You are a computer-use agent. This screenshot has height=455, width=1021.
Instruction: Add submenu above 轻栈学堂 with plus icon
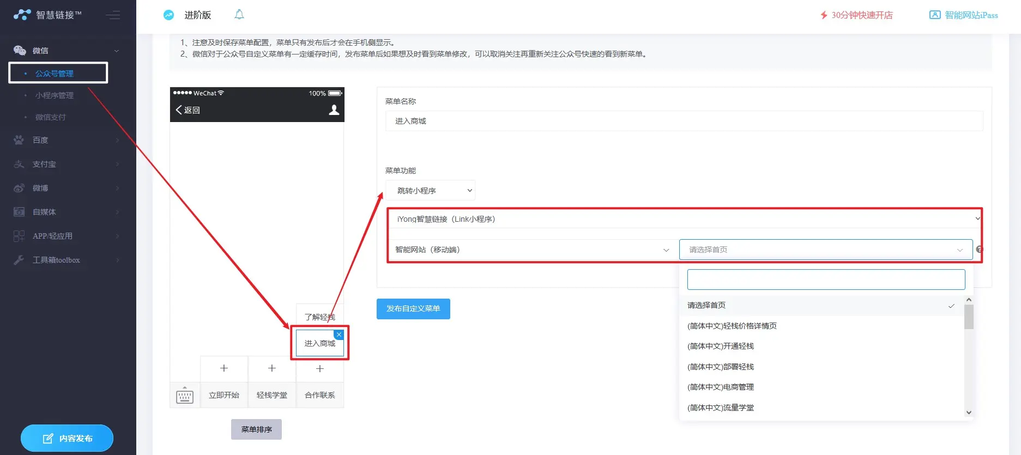pos(272,368)
